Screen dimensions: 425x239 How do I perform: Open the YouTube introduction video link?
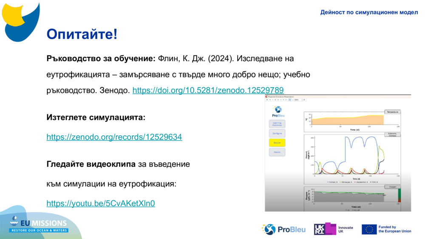click(100, 203)
